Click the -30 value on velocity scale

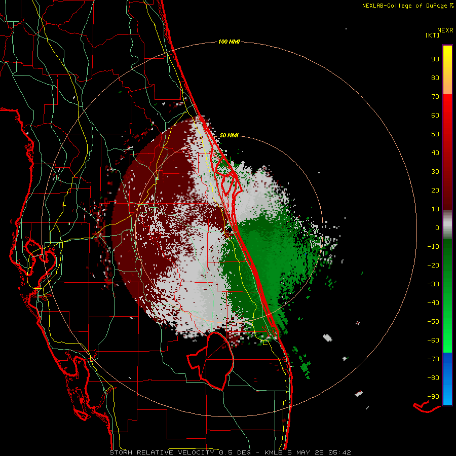pos(433,284)
